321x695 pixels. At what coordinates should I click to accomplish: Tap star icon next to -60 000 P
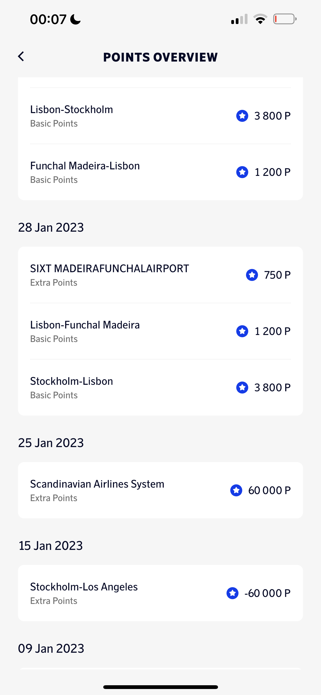click(232, 593)
